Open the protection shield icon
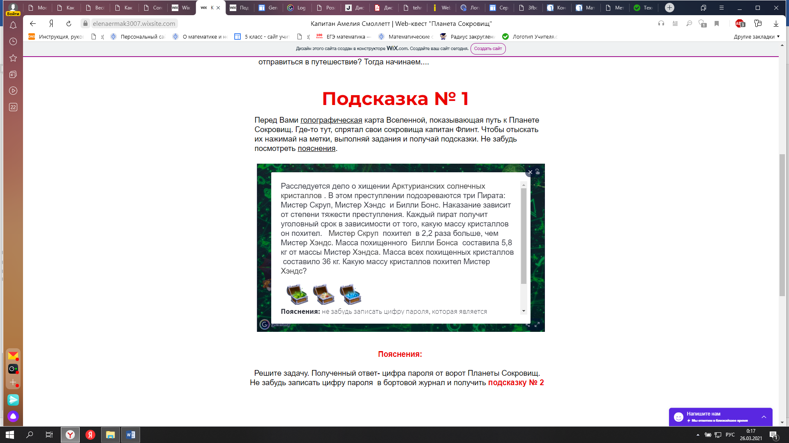The height and width of the screenshot is (443, 789). coord(703,24)
